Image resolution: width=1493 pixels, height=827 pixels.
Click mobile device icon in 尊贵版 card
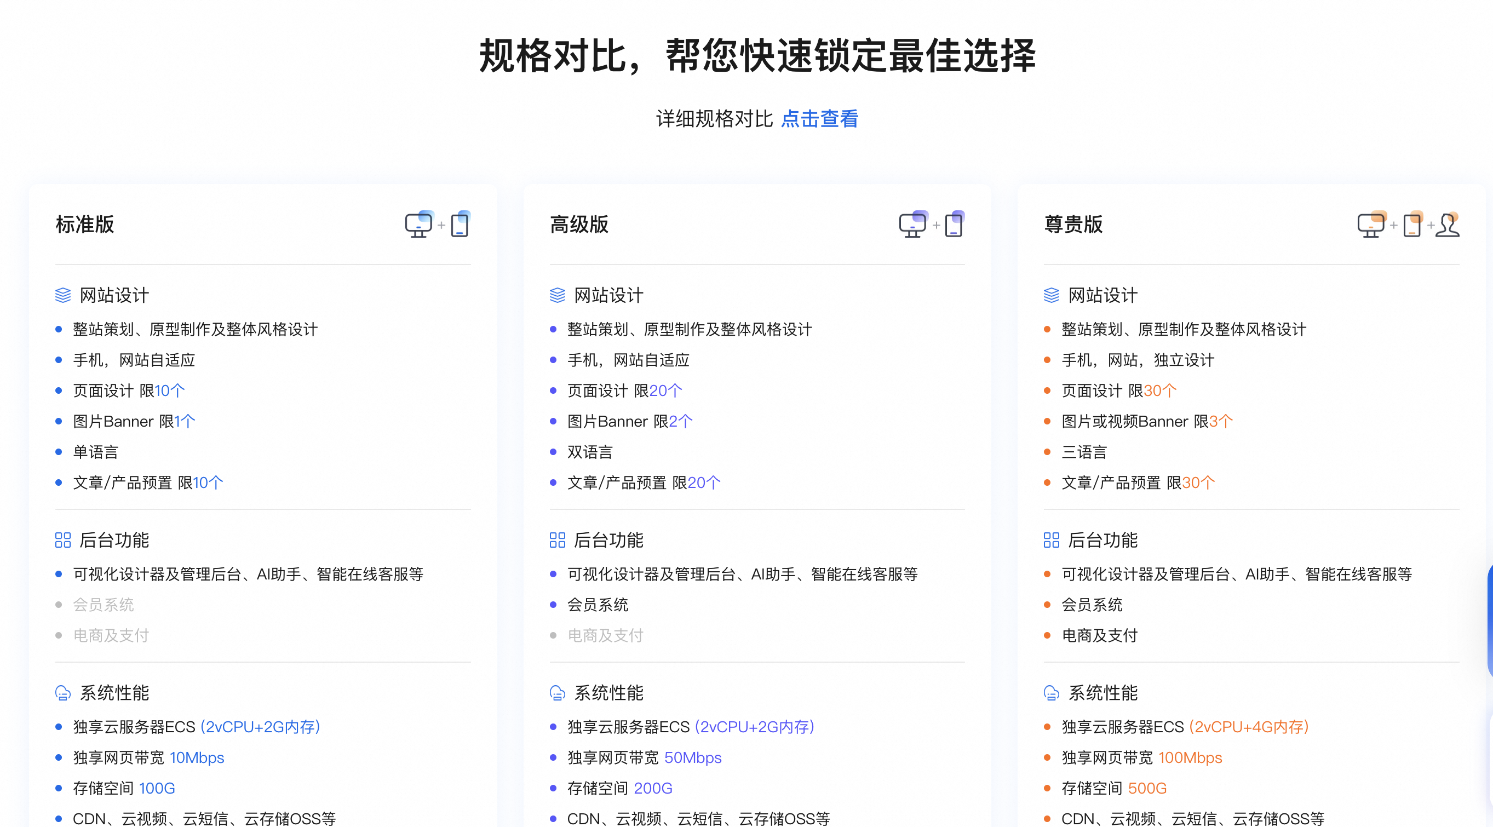pyautogui.click(x=1412, y=225)
